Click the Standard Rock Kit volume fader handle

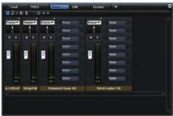[x=43, y=55]
